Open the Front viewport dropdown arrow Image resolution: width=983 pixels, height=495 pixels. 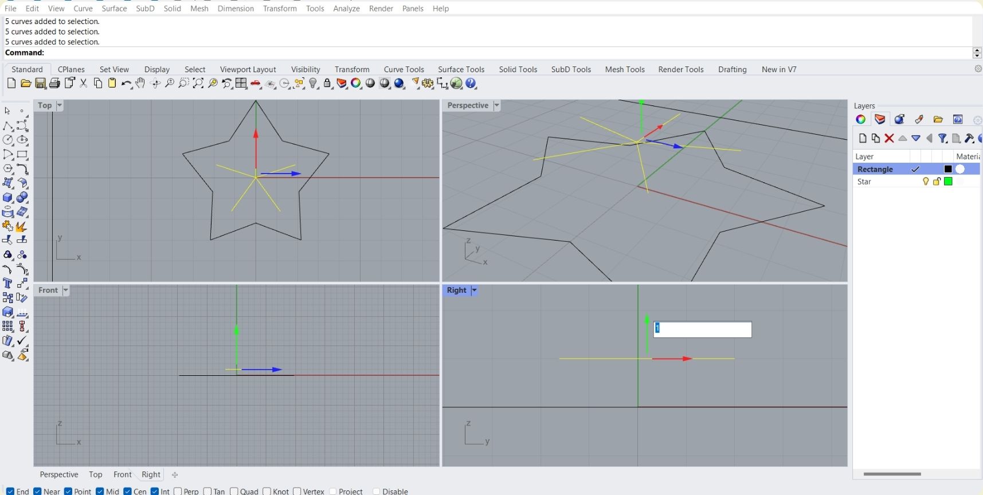pyautogui.click(x=66, y=290)
